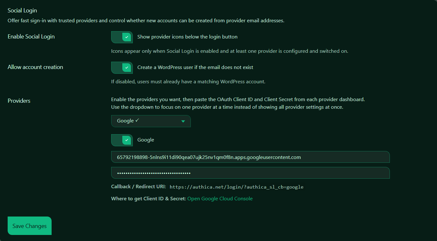Disable the Google provider switch
This screenshot has height=241, width=437.
coord(122,140)
